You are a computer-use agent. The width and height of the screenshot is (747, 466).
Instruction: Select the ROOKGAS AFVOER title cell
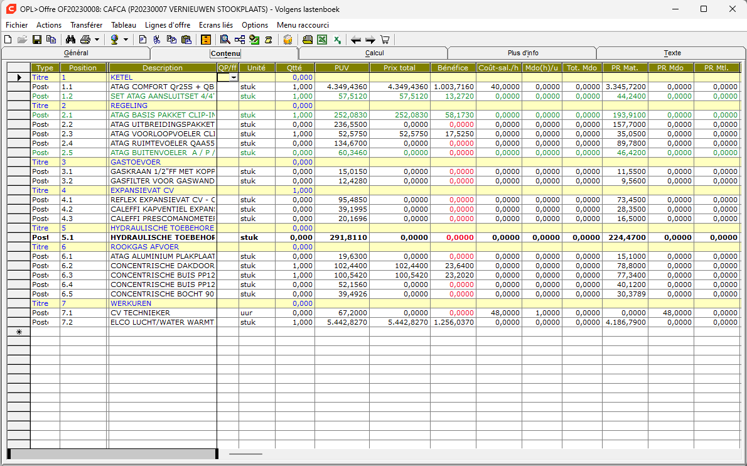click(163, 247)
